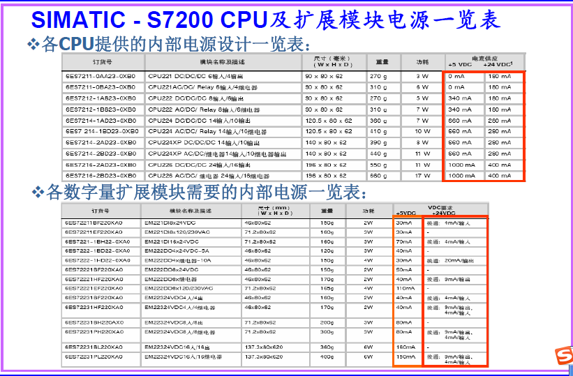The height and width of the screenshot is (376, 573).
Task: Click "10 W" power value in CPU table
Action: pos(422,132)
